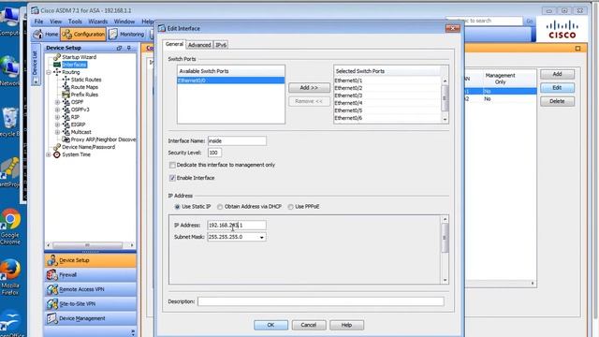
Task: Select the EIGRP node icon
Action: (66, 125)
